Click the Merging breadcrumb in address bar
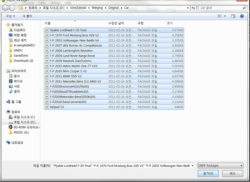This screenshot has width=250, height=182. point(97,8)
